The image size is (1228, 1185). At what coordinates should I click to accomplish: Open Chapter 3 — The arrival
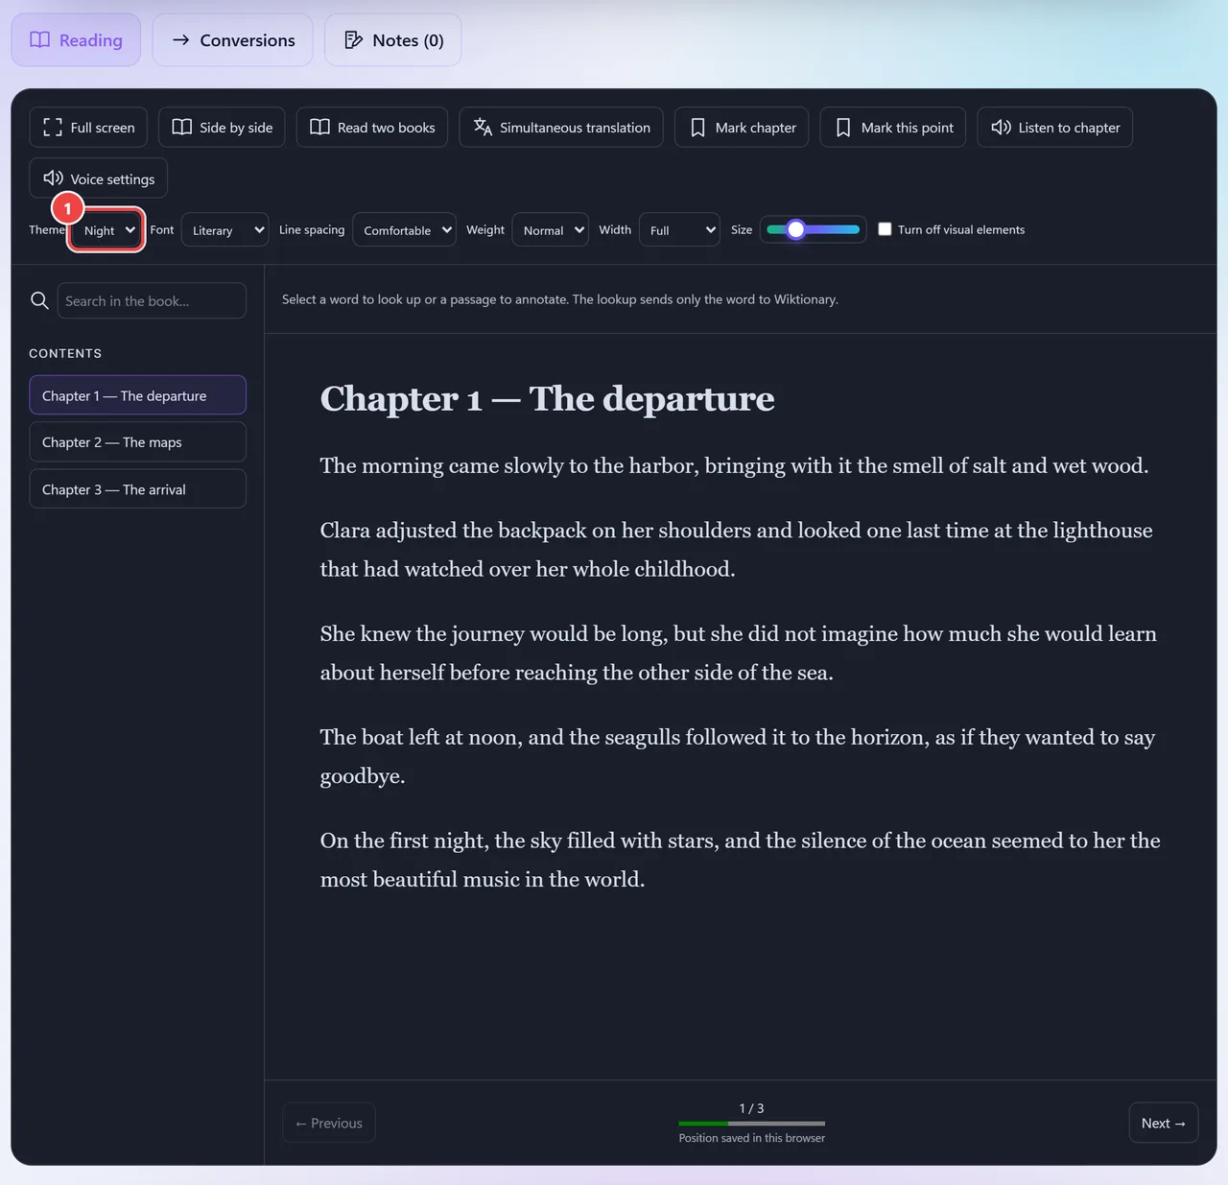pyautogui.click(x=137, y=489)
